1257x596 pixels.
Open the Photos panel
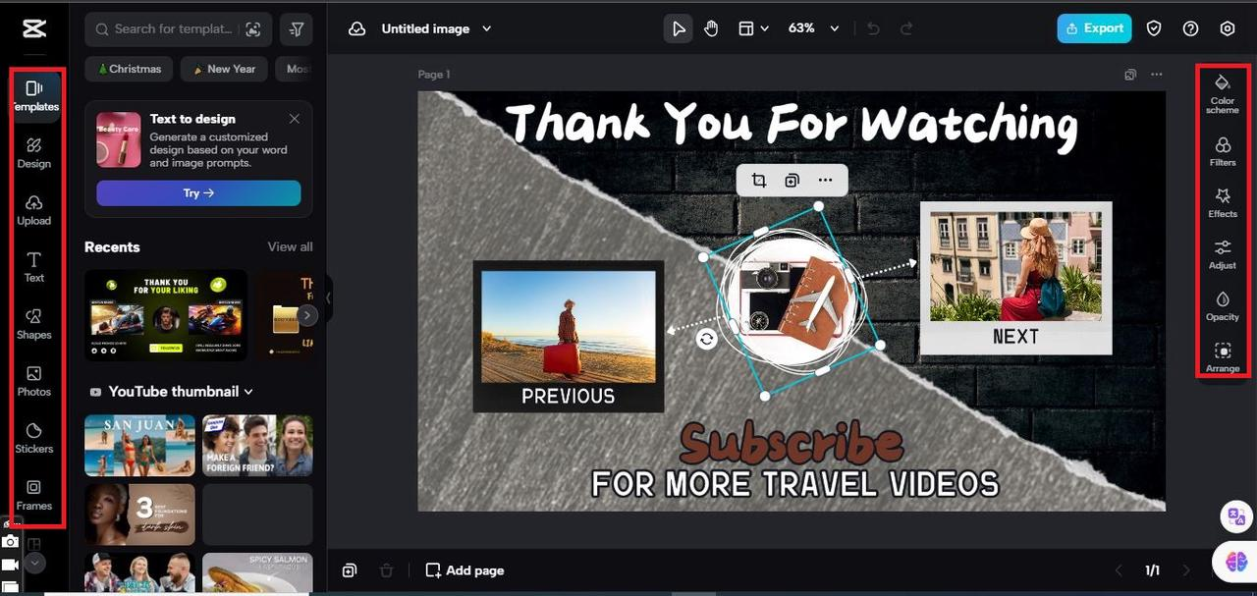click(34, 381)
